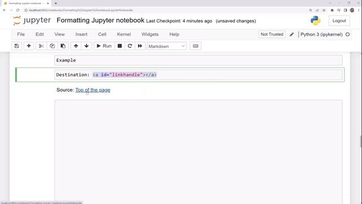
Task: Cut selected cells using scissors icon
Action: click(41, 46)
